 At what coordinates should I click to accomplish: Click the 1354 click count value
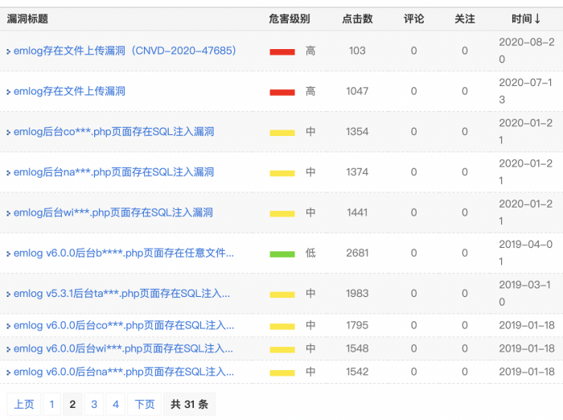(x=357, y=132)
